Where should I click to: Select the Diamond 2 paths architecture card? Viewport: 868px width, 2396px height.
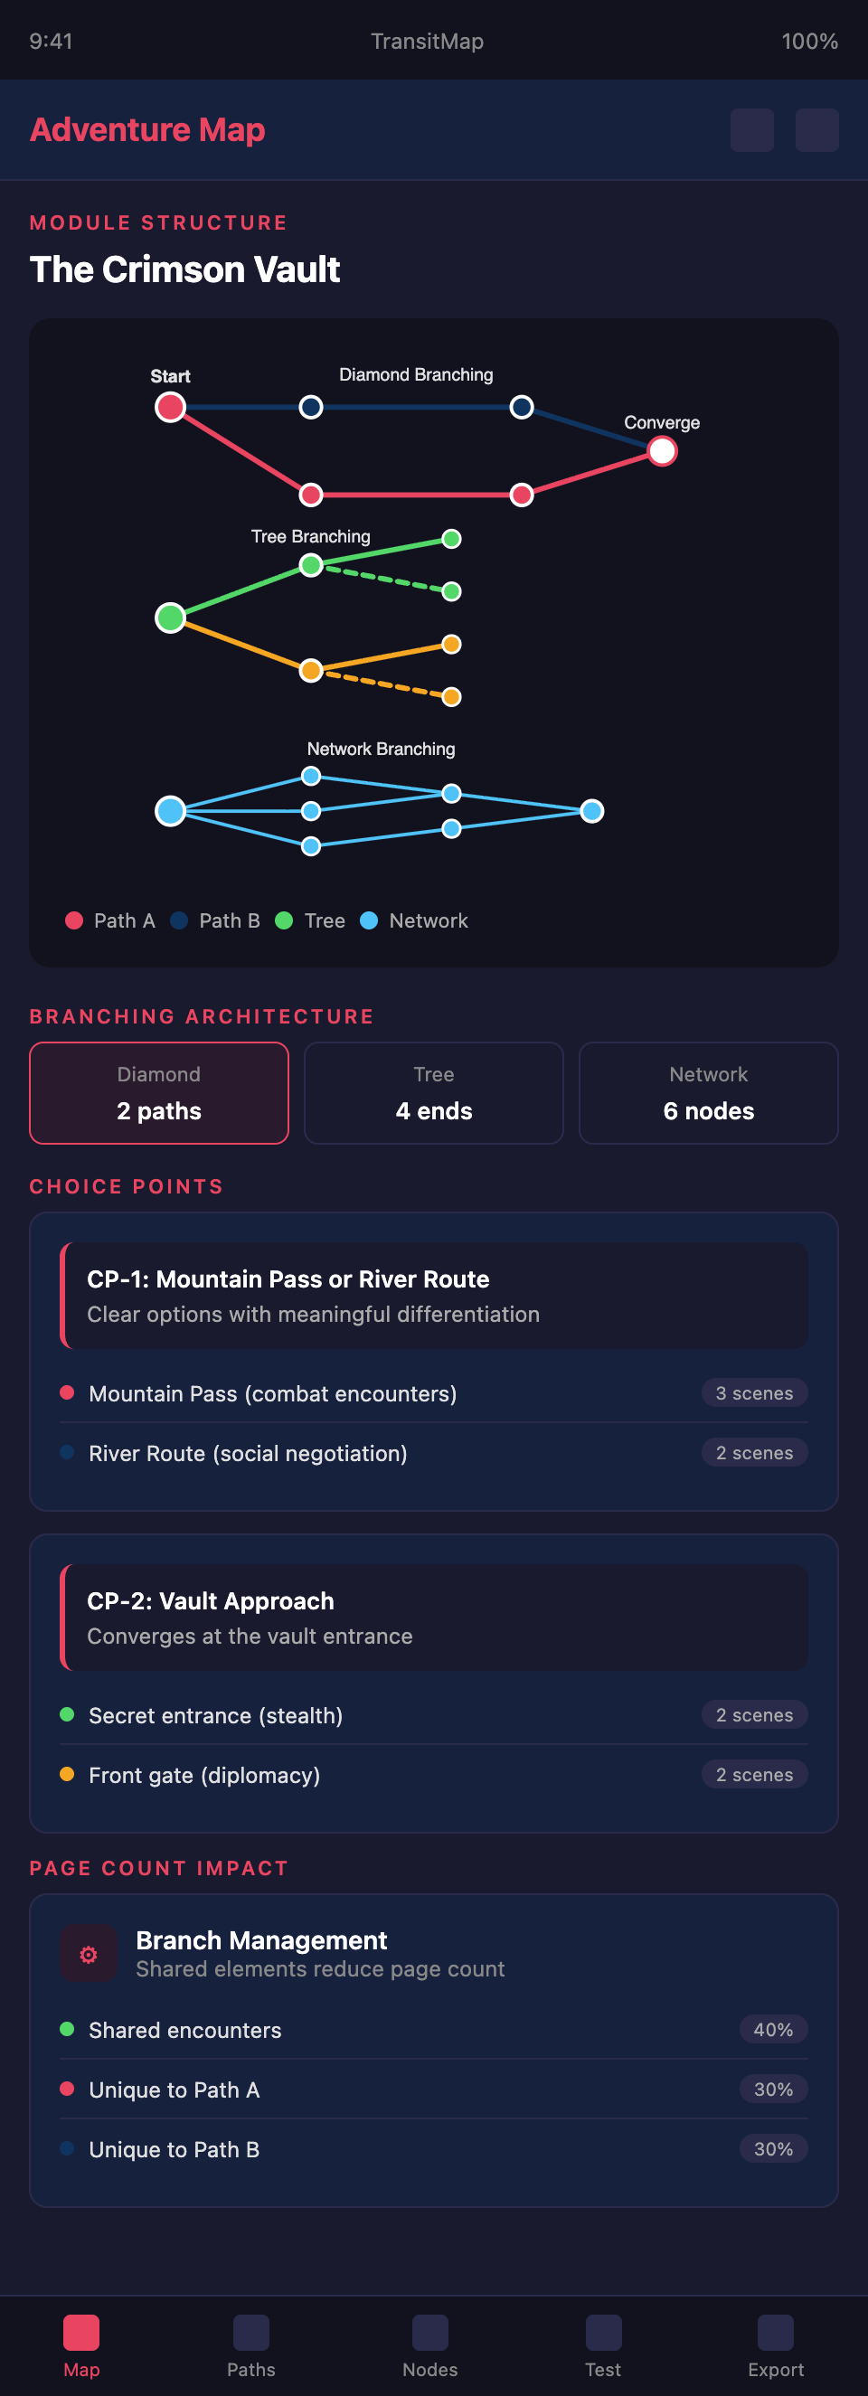click(x=159, y=1092)
